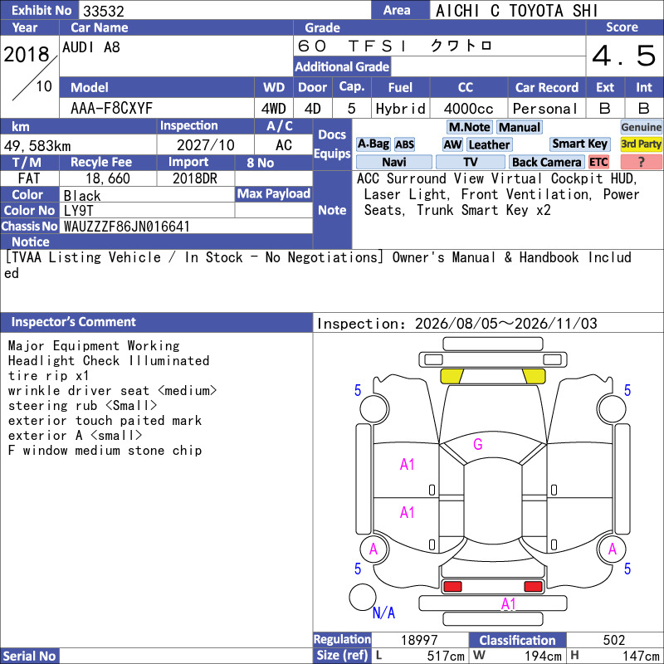Viewport: 664px width, 664px height.
Task: Select the inspection date 2027/10
Action: click(x=205, y=145)
